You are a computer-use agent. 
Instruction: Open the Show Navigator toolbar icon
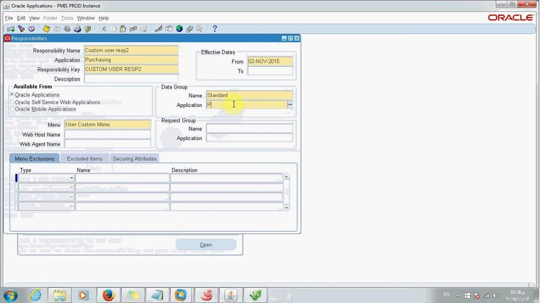point(32,29)
